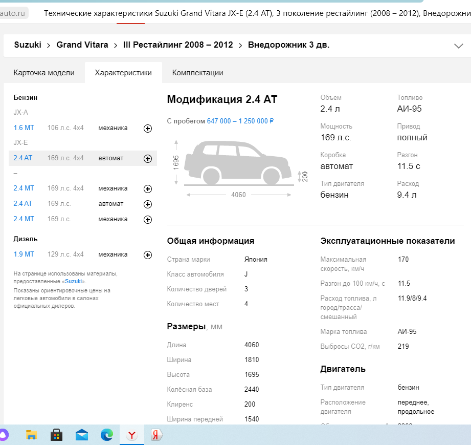Image resolution: width=471 pixels, height=445 pixels.
Task: Click the Бензин group label in sidebar
Action: [25, 97]
